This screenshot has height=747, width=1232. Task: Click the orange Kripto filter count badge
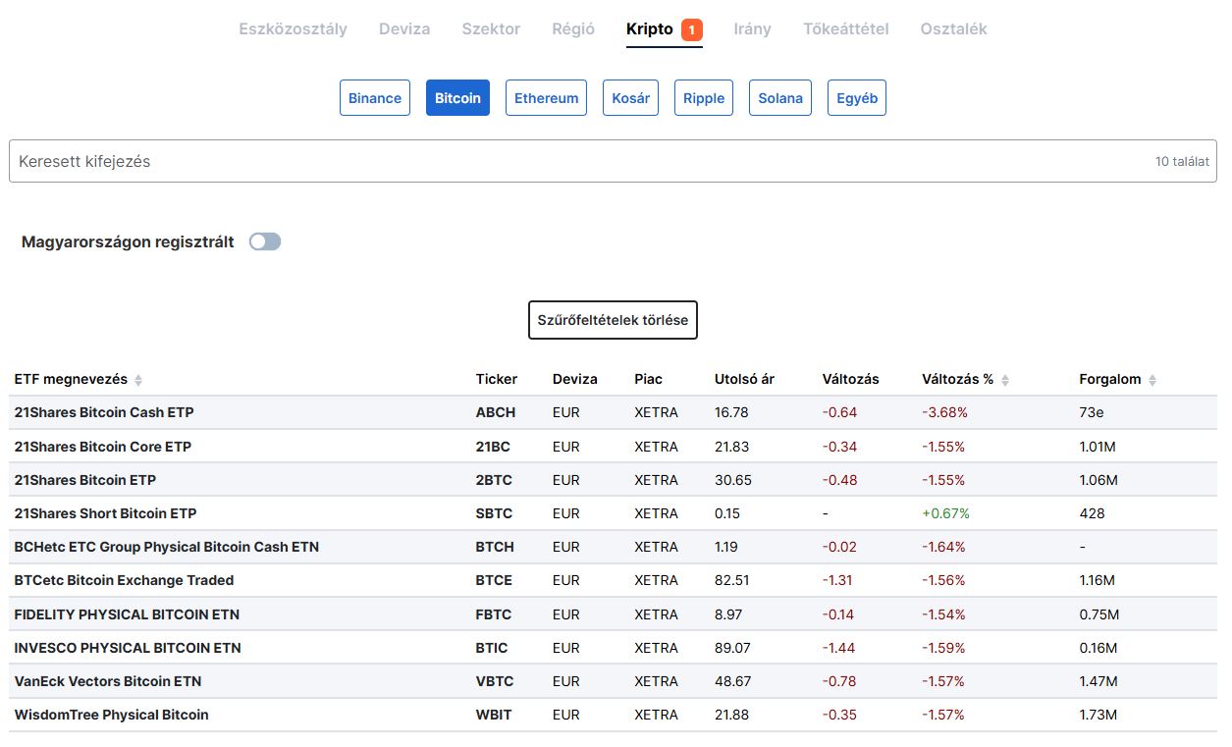pos(692,30)
